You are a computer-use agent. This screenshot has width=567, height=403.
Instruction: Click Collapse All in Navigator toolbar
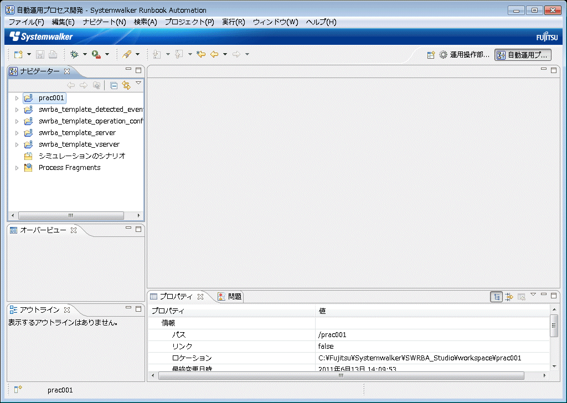[114, 86]
